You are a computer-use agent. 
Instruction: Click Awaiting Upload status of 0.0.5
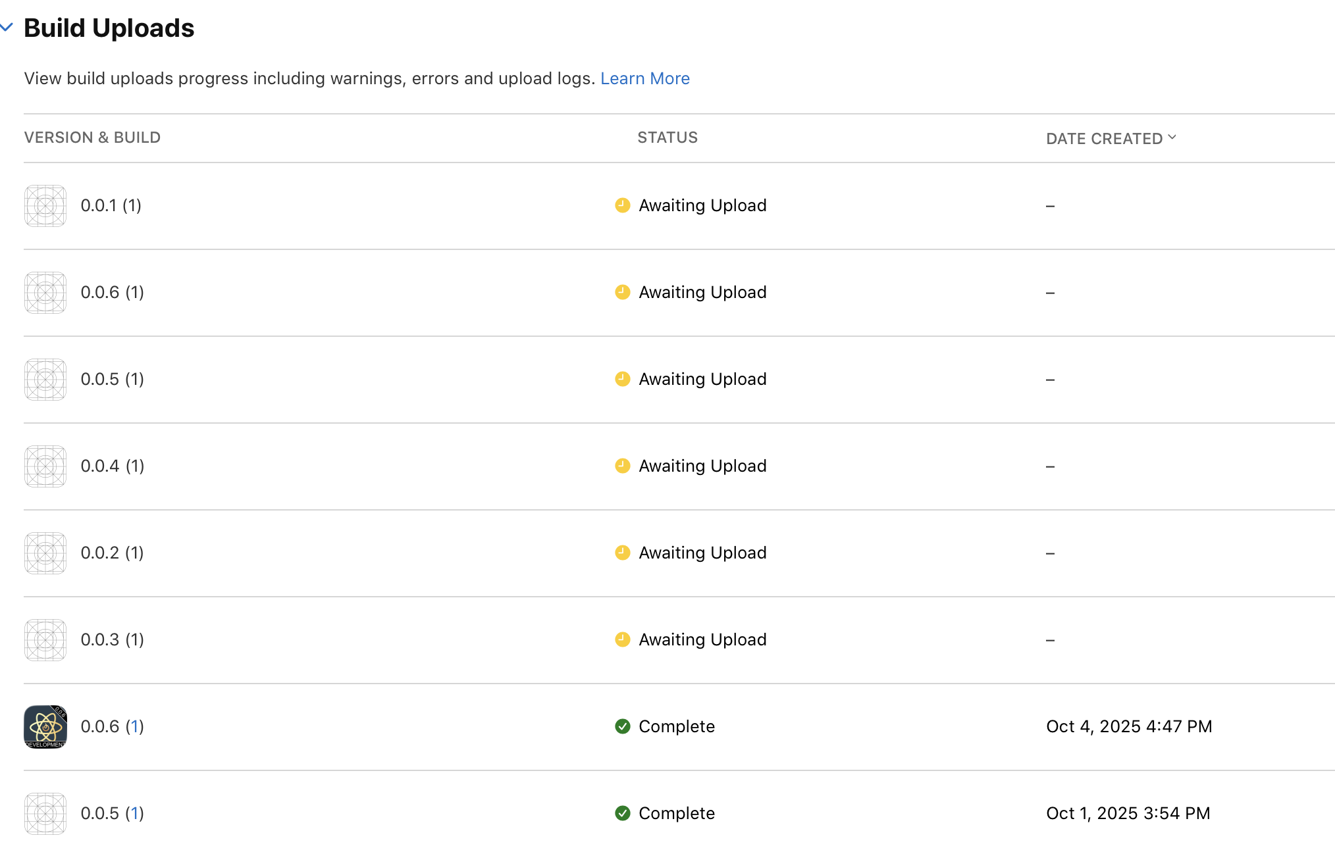(702, 379)
